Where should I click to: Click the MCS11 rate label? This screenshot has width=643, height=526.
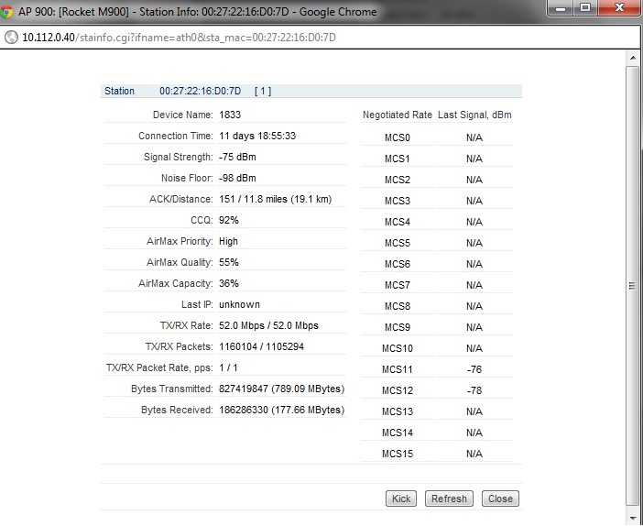point(397,369)
